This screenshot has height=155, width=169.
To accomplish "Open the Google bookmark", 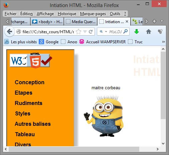I will coord(49,42).
